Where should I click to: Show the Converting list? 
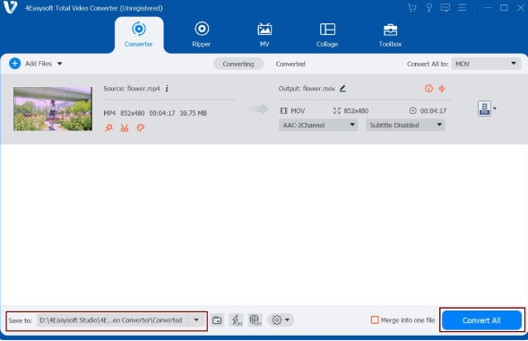pos(238,64)
